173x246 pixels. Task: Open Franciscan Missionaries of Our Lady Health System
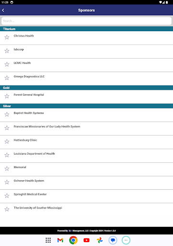(x=86, y=129)
